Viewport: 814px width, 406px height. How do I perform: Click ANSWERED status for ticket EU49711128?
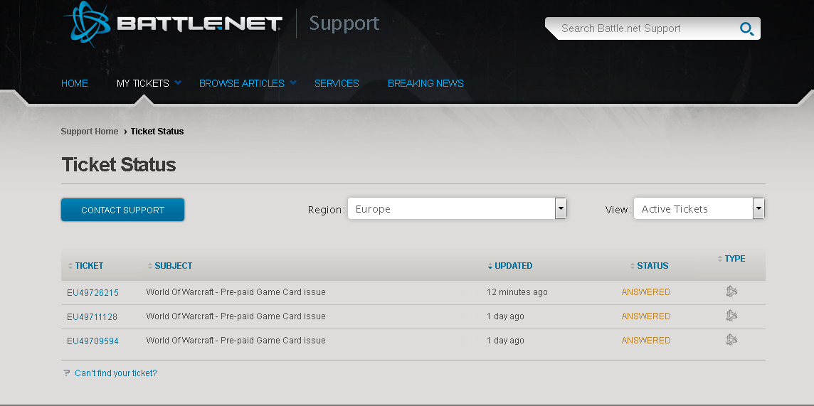pos(646,316)
